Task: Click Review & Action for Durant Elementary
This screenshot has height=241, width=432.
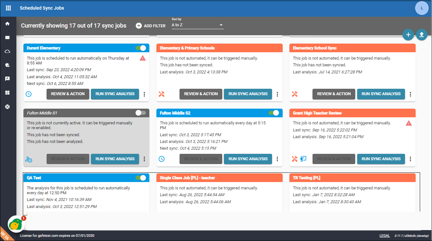Action: coord(68,94)
